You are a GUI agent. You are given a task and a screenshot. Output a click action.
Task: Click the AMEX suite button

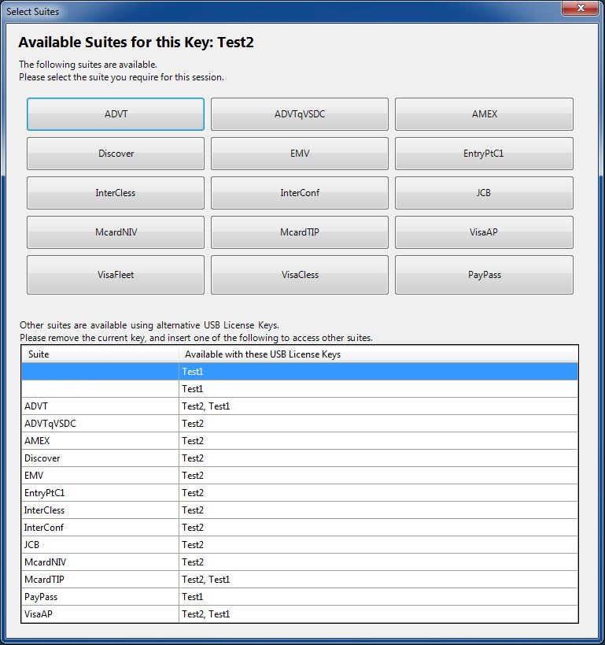click(484, 114)
